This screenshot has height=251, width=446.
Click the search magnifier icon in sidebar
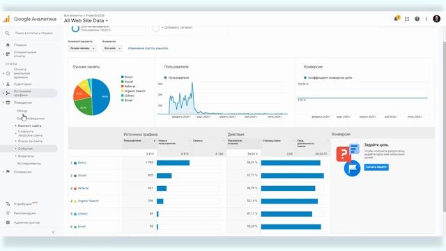[8, 33]
